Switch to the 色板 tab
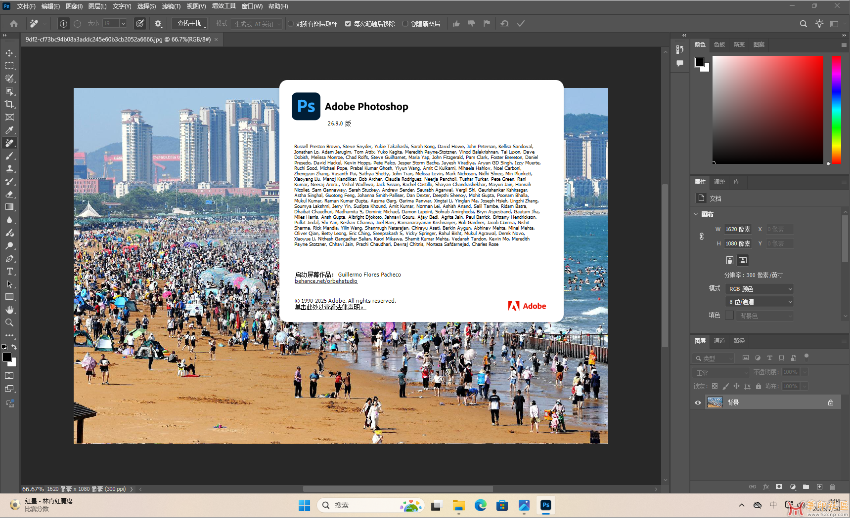Image resolution: width=850 pixels, height=518 pixels. point(719,44)
